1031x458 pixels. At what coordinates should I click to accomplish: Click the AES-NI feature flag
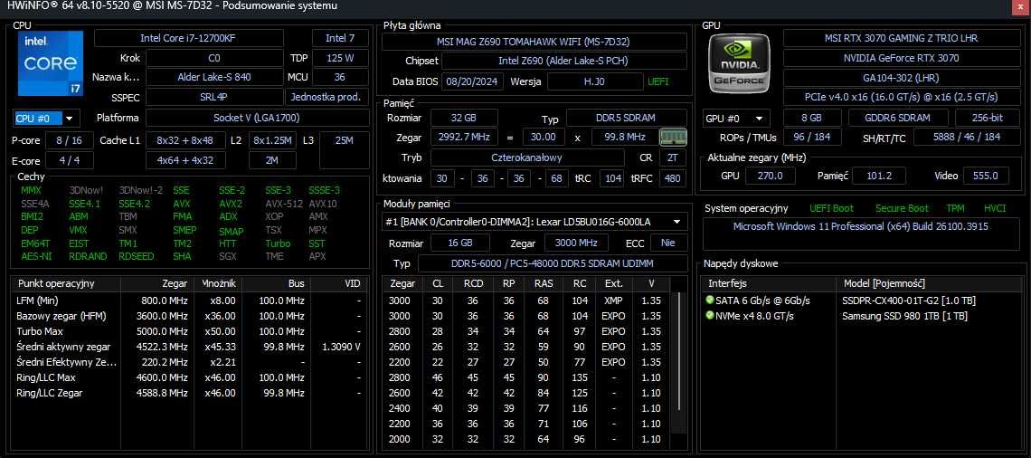[36, 256]
